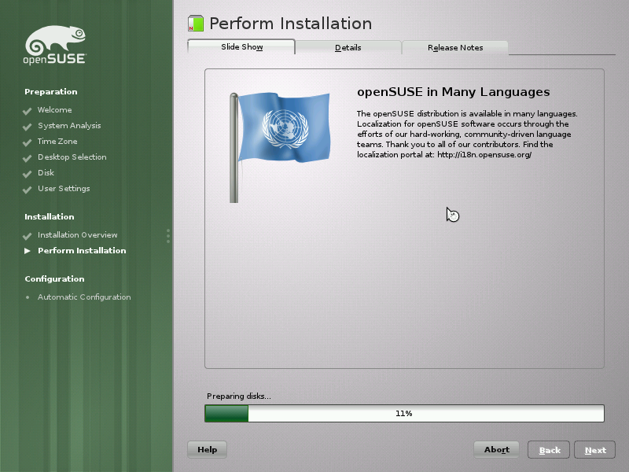629x472 pixels.
Task: Open the Help dialog
Action: pos(207,449)
